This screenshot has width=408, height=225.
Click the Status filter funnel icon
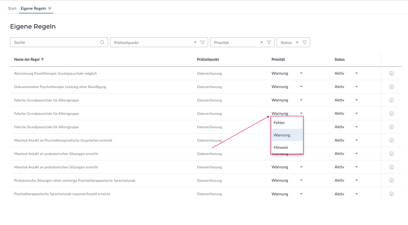pyautogui.click(x=304, y=42)
